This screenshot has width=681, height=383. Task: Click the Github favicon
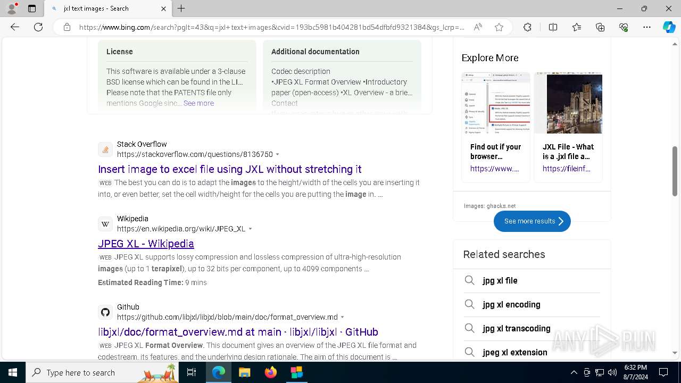(105, 312)
